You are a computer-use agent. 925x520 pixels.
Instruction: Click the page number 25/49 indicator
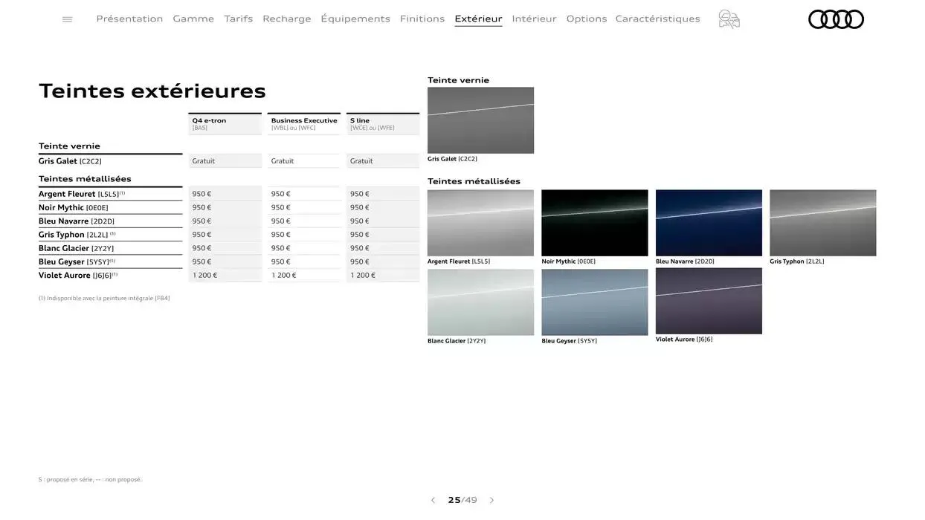pos(461,498)
